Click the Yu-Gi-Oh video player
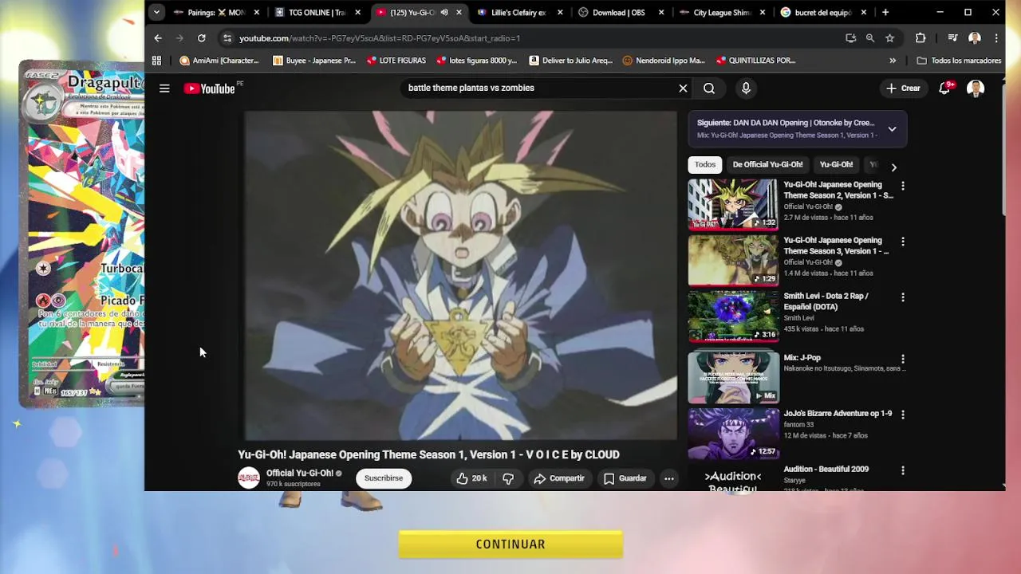Screen dimensions: 1021x574 (x=460, y=275)
